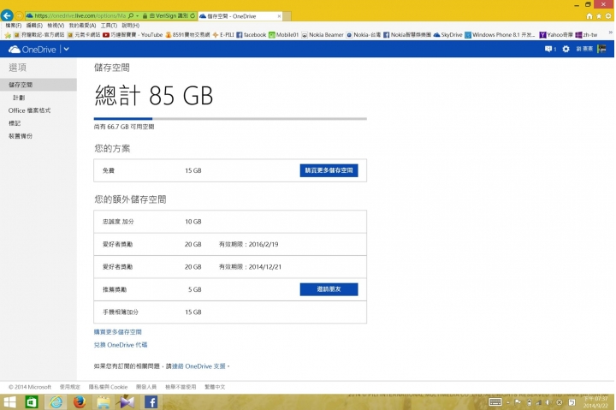Click the address bar URL field
The height and width of the screenshot is (410, 616).
(80, 15)
